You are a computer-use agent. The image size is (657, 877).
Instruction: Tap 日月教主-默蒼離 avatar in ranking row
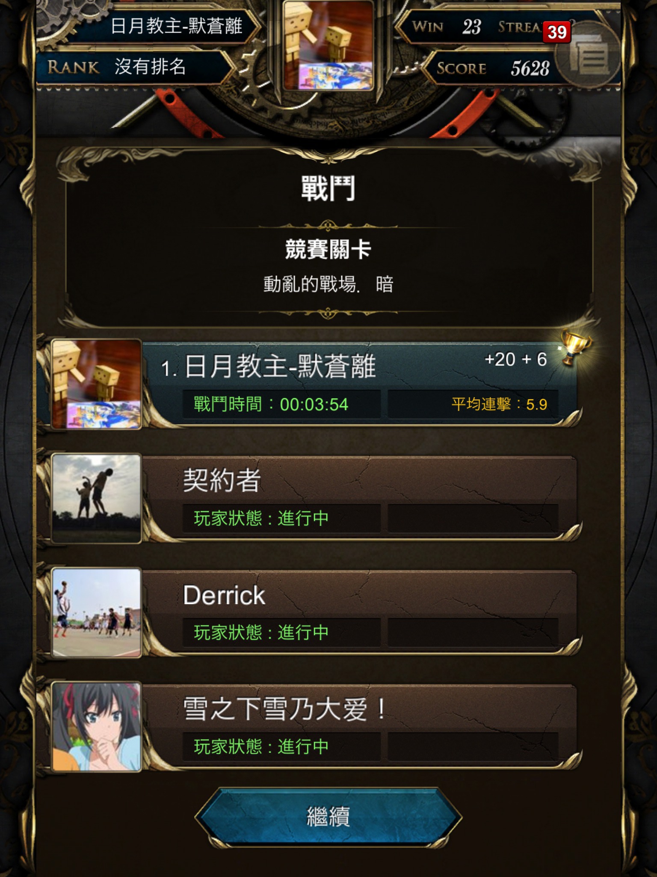point(96,384)
